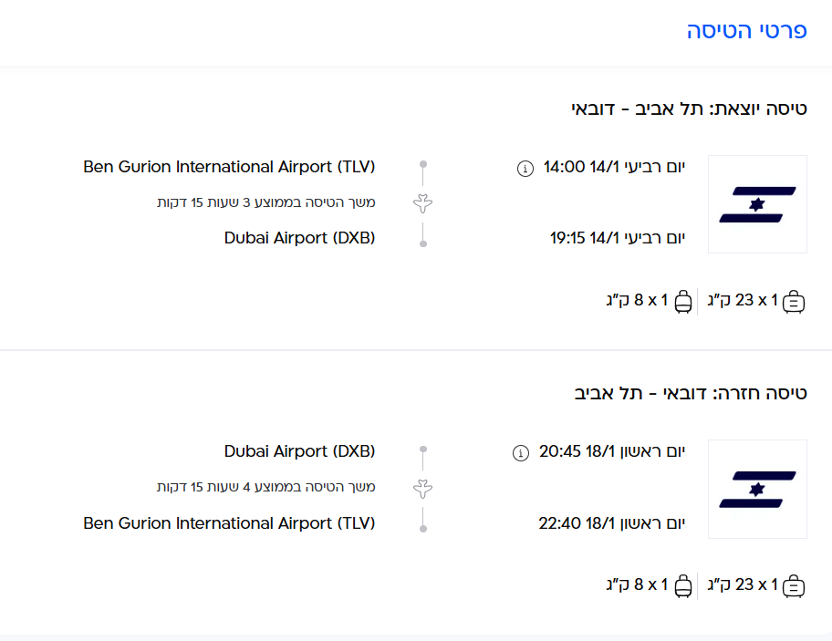Viewport: 832px width, 641px height.
Task: Click the outbound 23 kg checked suitcase icon
Action: 794,302
